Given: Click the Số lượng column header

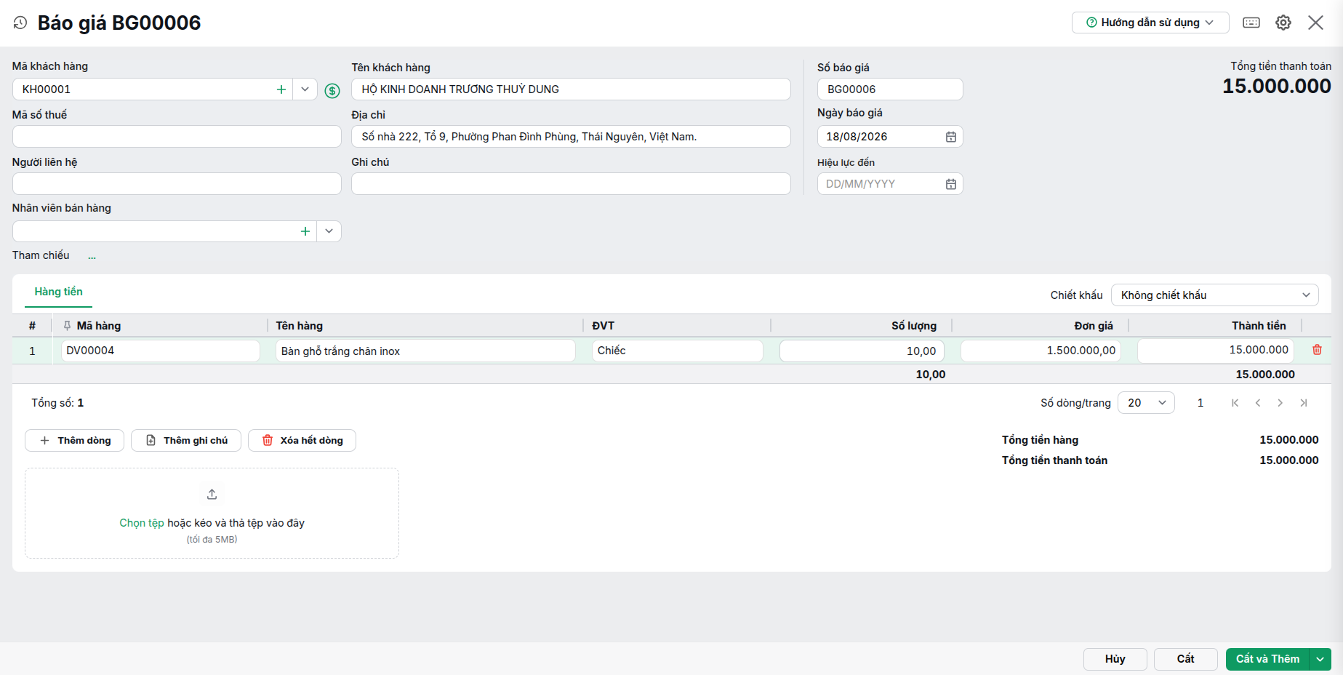Looking at the screenshot, I should (914, 326).
